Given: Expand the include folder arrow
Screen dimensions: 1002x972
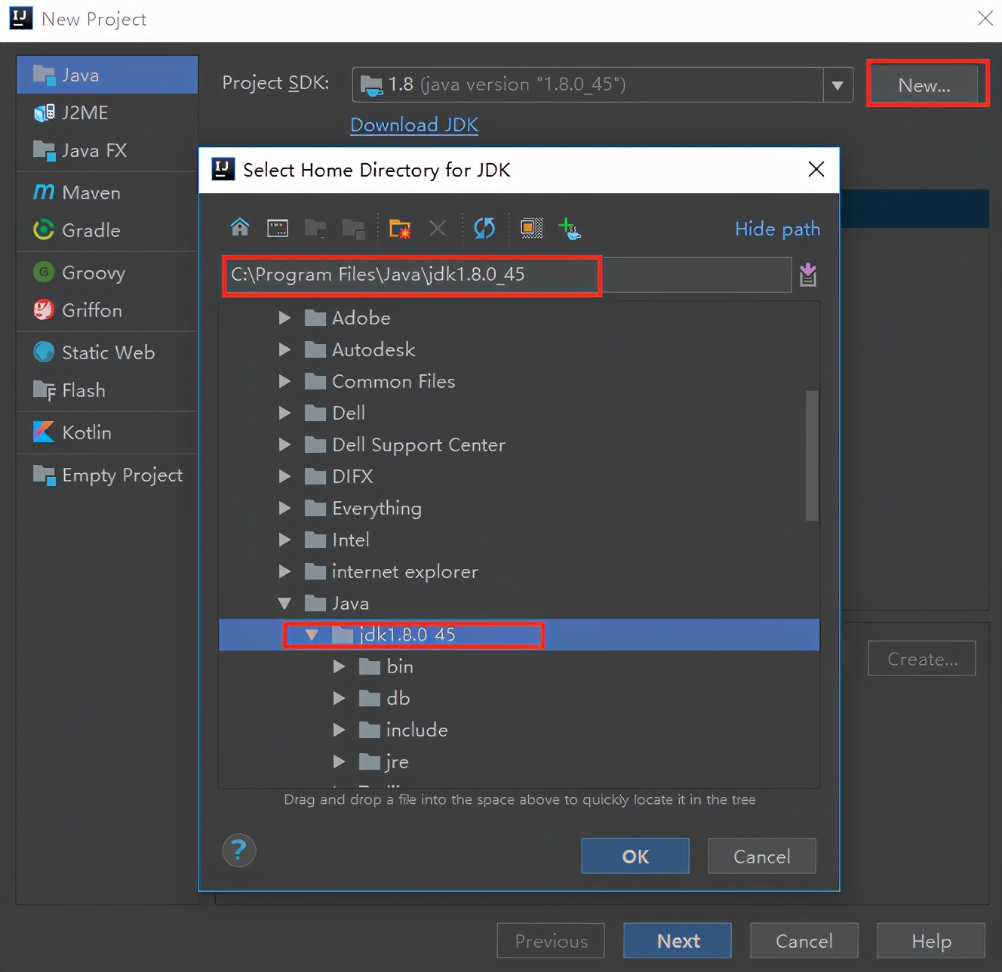Looking at the screenshot, I should pyautogui.click(x=339, y=730).
